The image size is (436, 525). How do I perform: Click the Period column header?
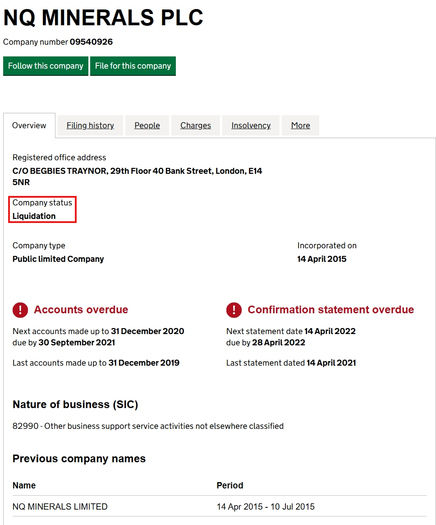229,485
